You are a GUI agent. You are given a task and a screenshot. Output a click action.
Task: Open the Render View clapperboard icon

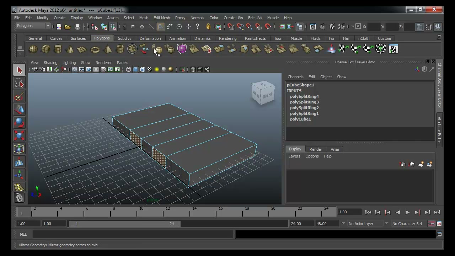pos(313,27)
